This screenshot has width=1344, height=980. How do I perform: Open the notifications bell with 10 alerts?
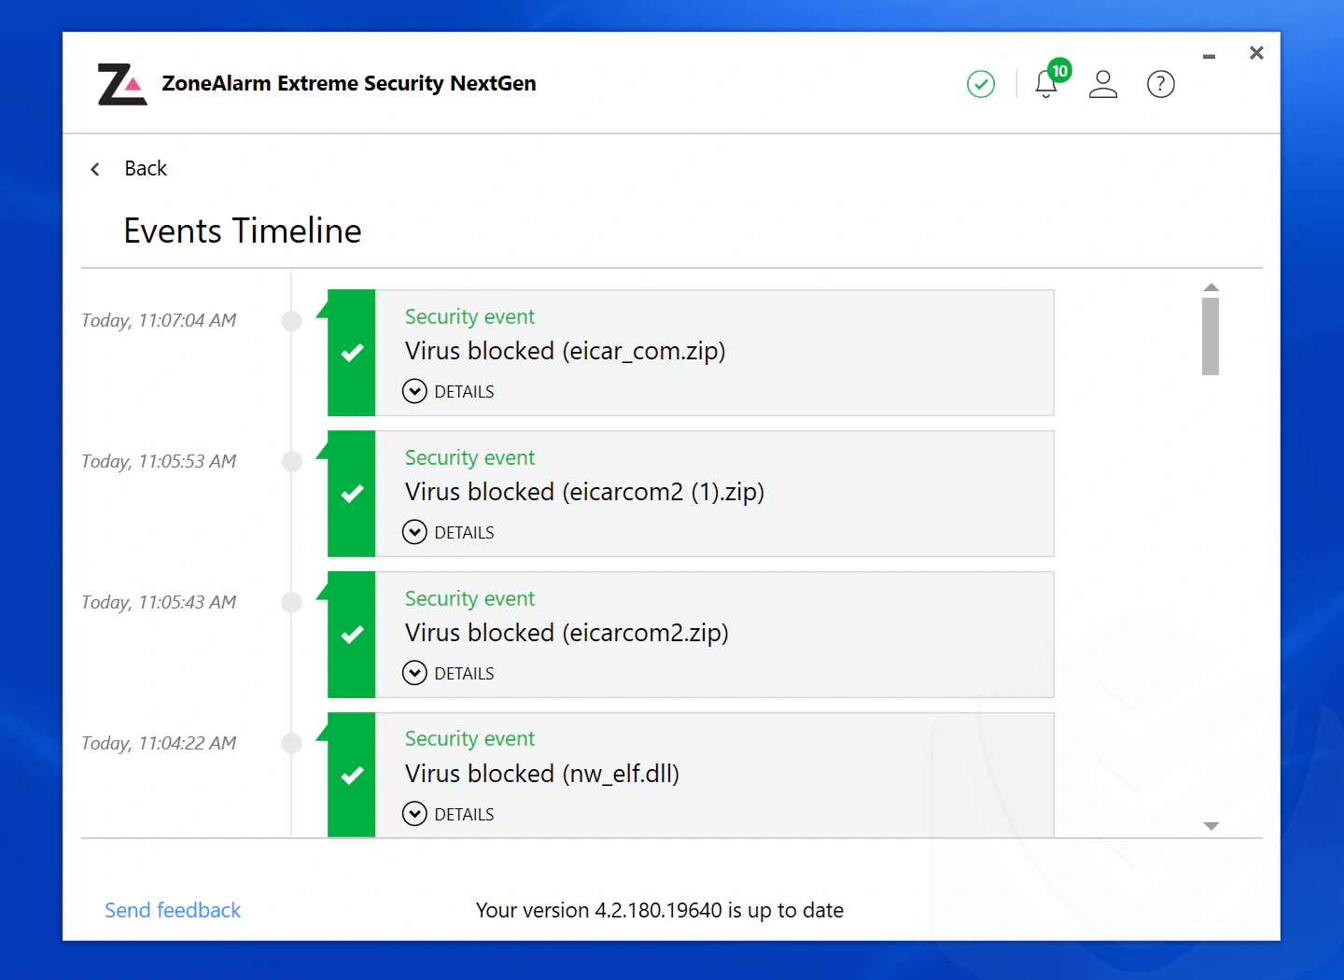tap(1046, 84)
